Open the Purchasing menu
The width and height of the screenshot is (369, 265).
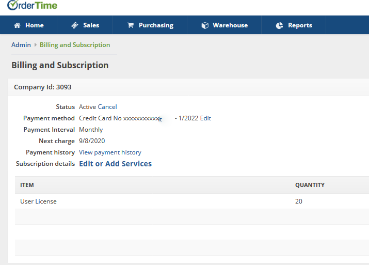pos(150,25)
